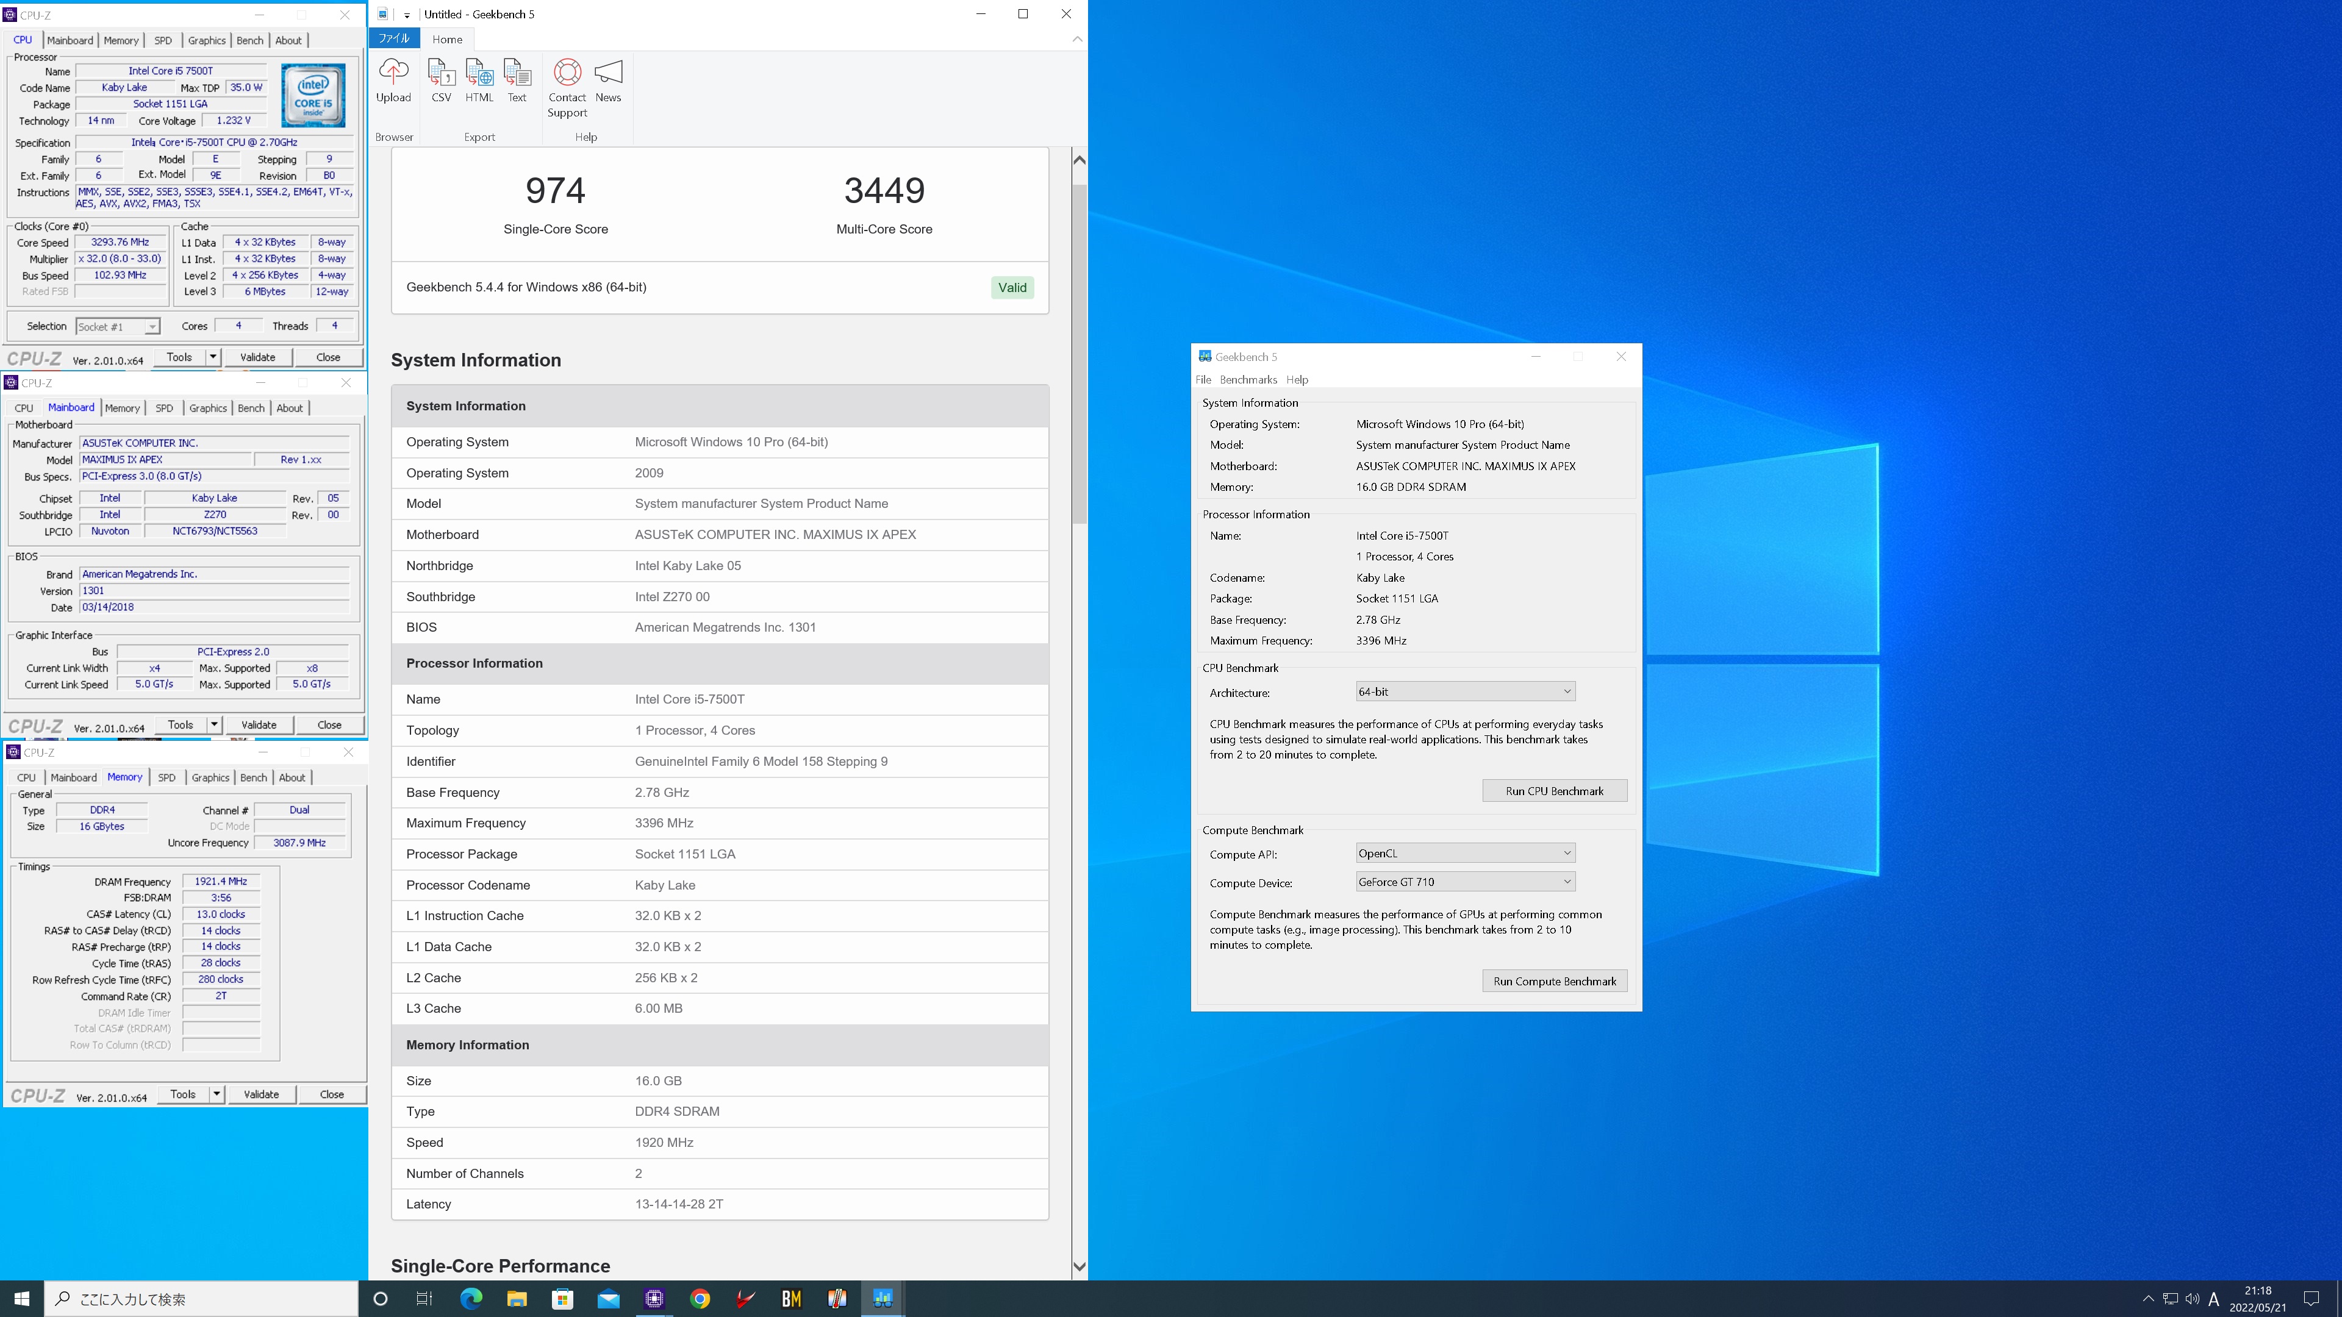Open File Explorer from taskbar
Screen dimensions: 2342x1317
517,1299
